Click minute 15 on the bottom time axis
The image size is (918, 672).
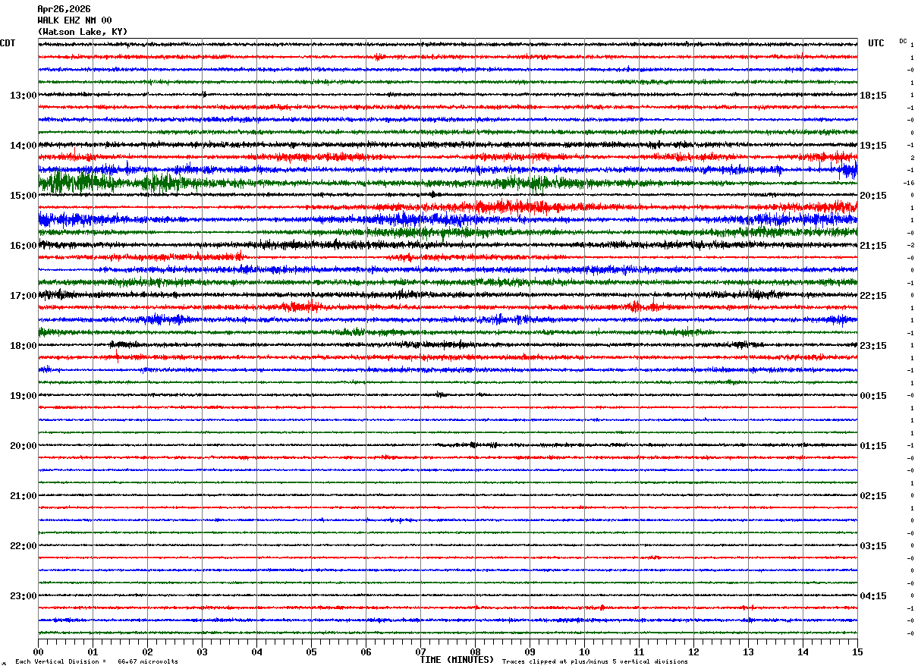click(x=857, y=652)
